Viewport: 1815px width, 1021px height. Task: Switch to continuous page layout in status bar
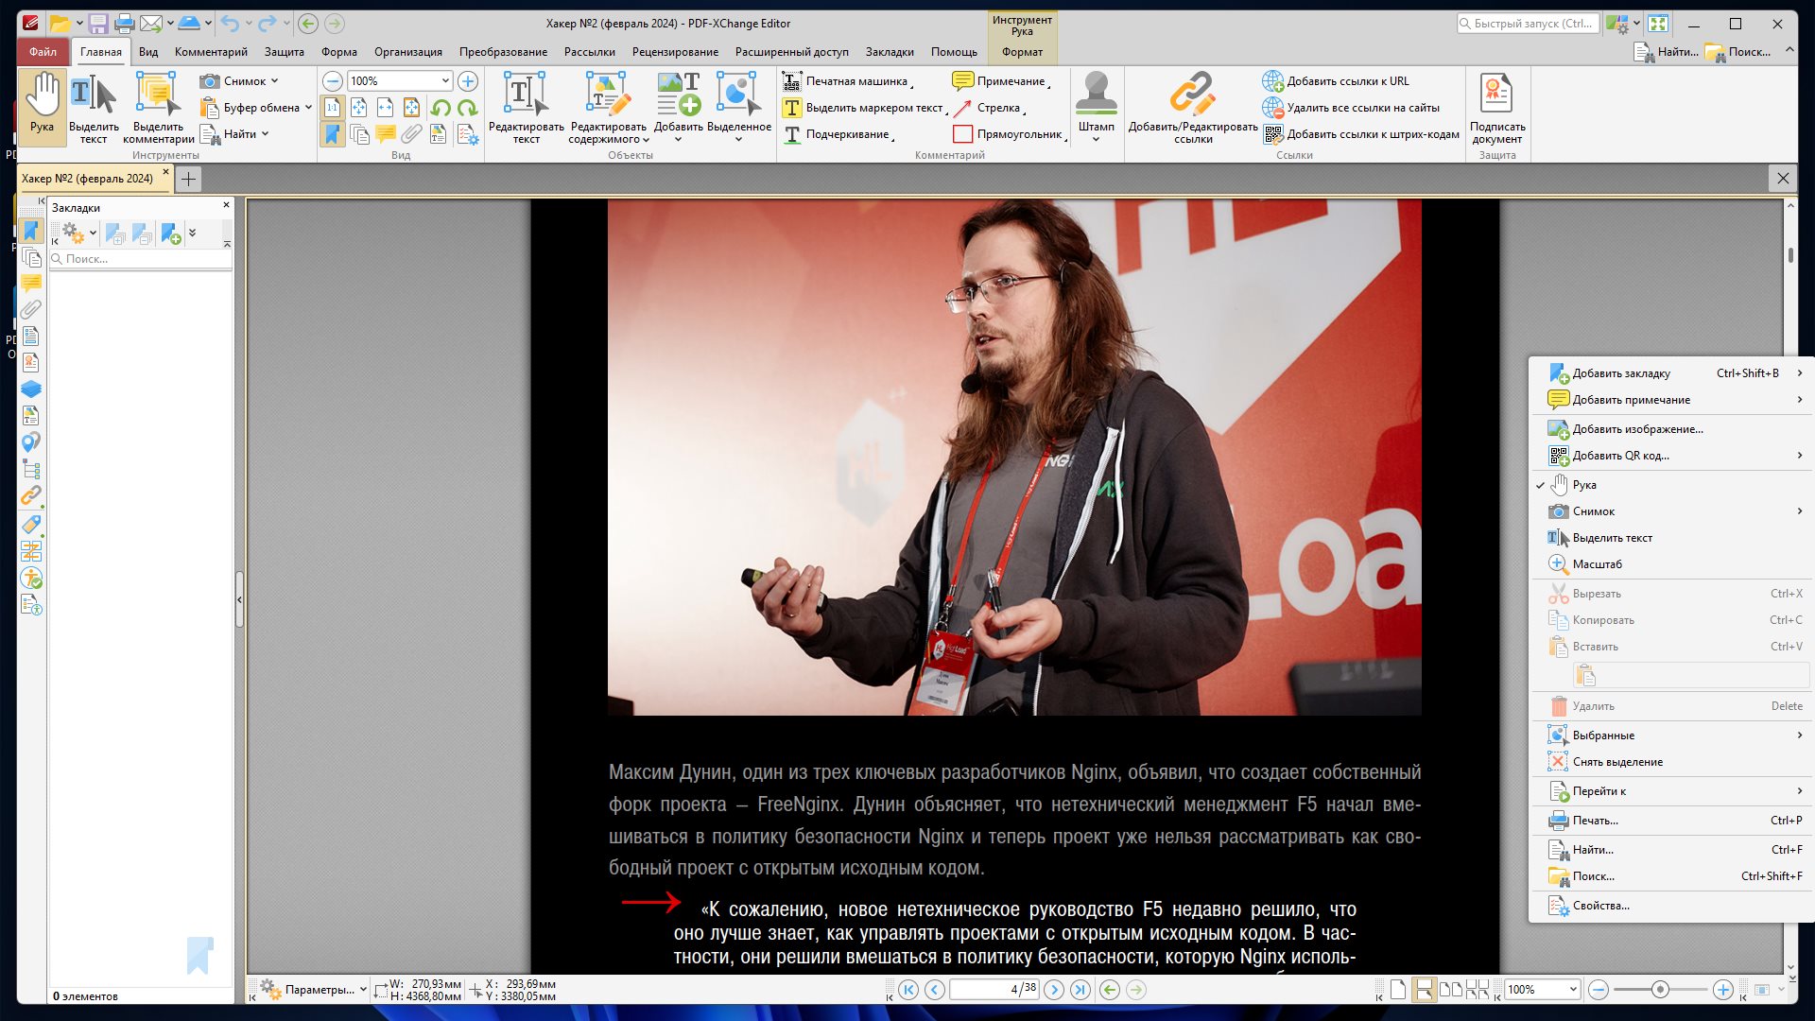[1424, 990]
